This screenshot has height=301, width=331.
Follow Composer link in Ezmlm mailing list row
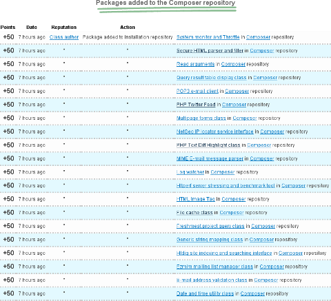(x=272, y=267)
